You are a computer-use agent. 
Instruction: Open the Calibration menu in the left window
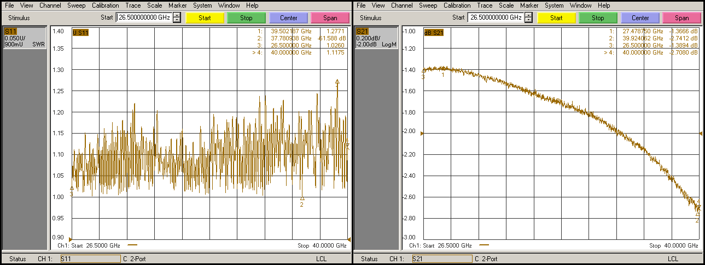click(x=105, y=5)
